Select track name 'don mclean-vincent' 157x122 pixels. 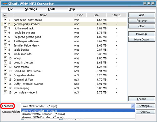click(x=25, y=92)
